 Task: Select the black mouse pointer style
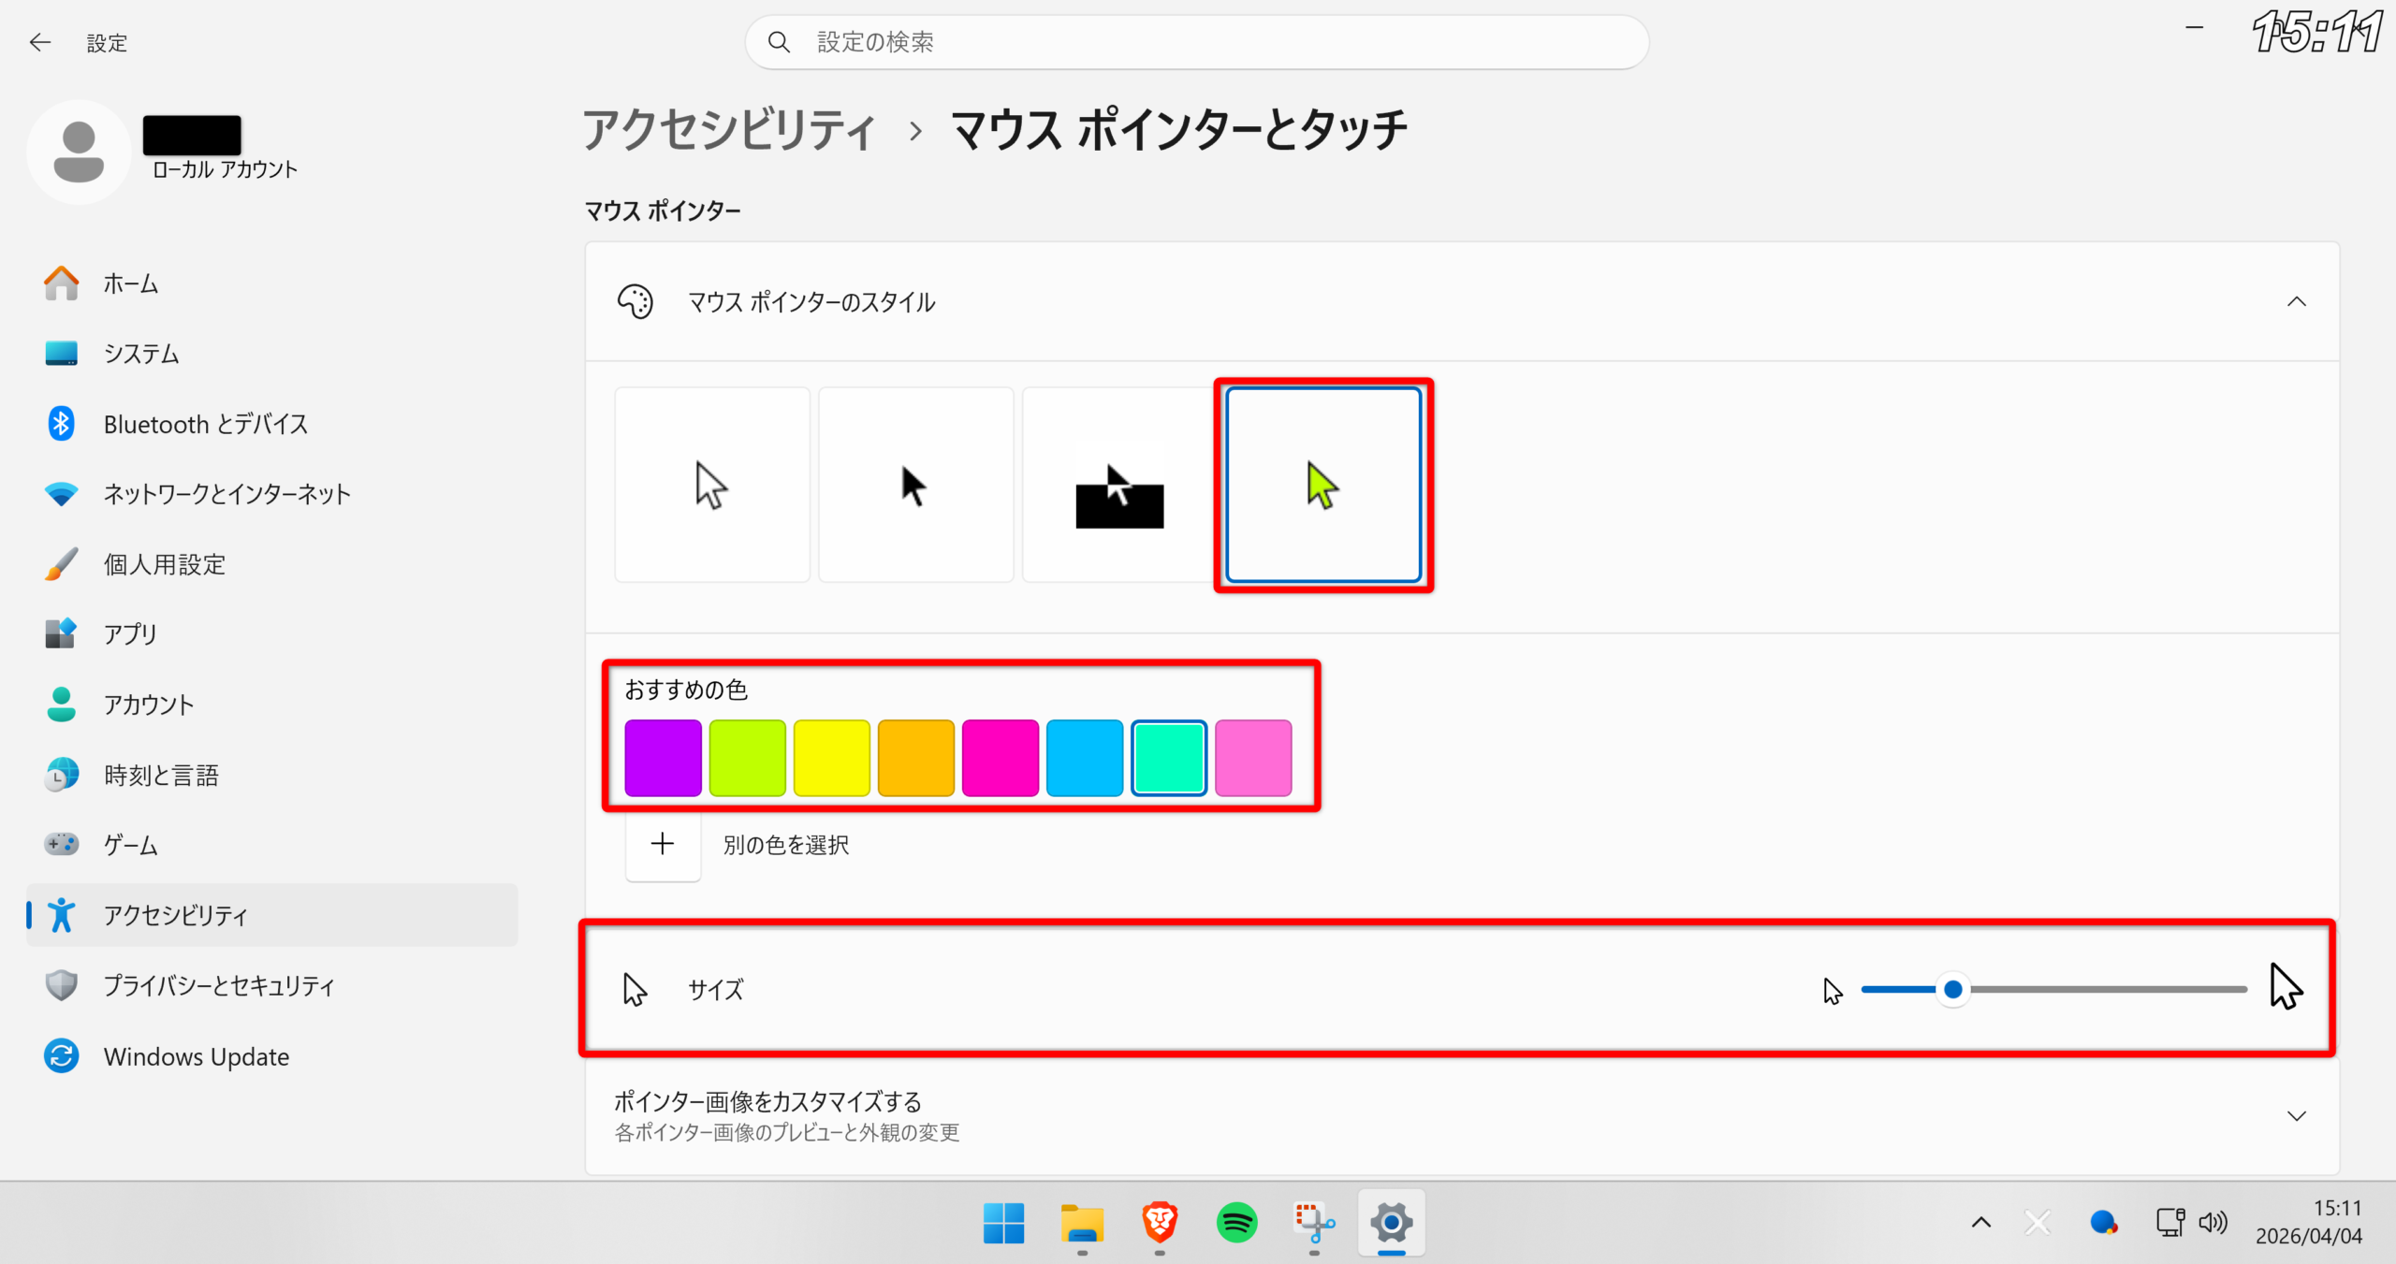[x=915, y=485]
